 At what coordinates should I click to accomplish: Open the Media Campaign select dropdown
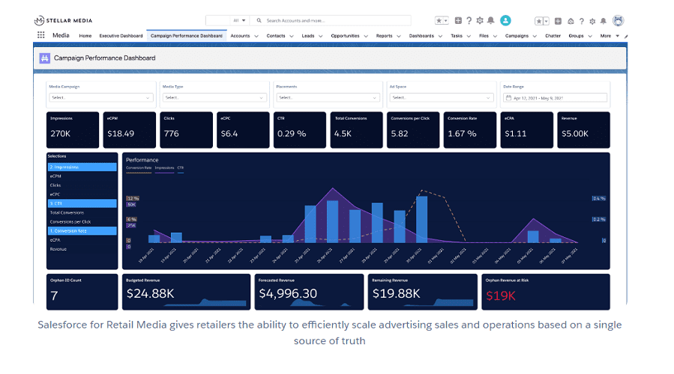click(x=101, y=97)
